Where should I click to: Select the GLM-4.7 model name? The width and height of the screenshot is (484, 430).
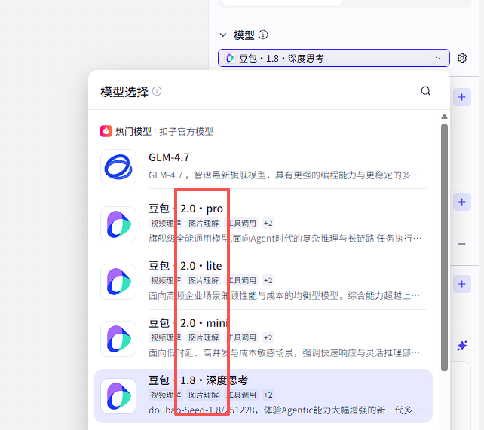(169, 157)
